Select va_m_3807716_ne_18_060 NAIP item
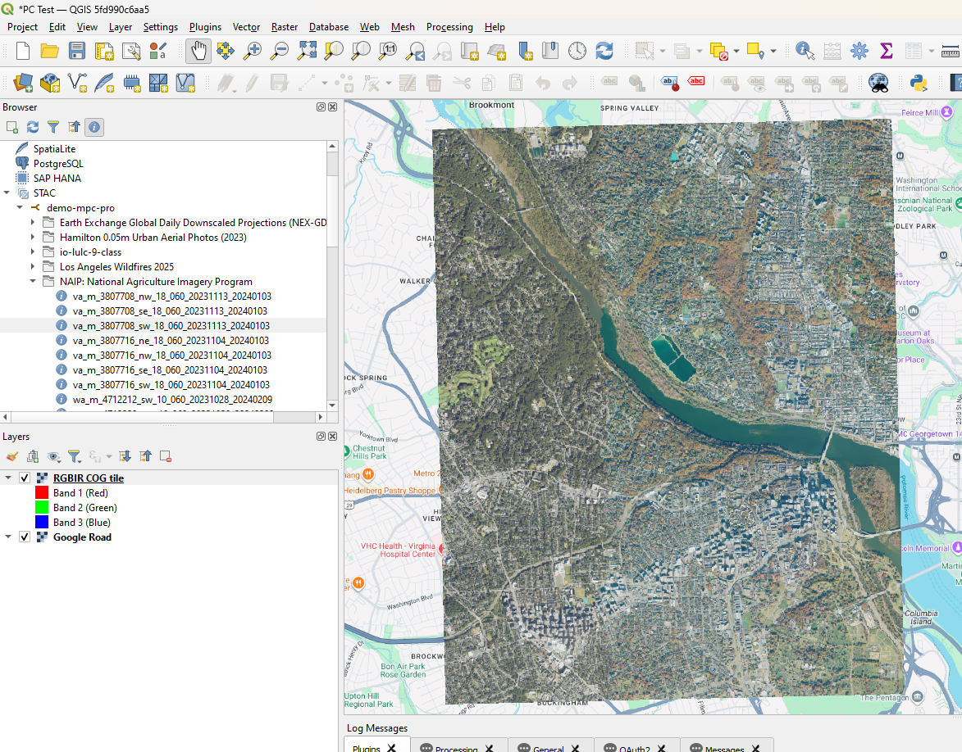Screen dimensions: 962x752 [171, 341]
